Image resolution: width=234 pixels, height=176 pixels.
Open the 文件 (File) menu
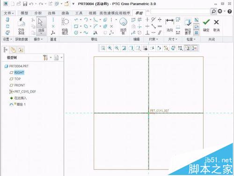tap(8, 13)
